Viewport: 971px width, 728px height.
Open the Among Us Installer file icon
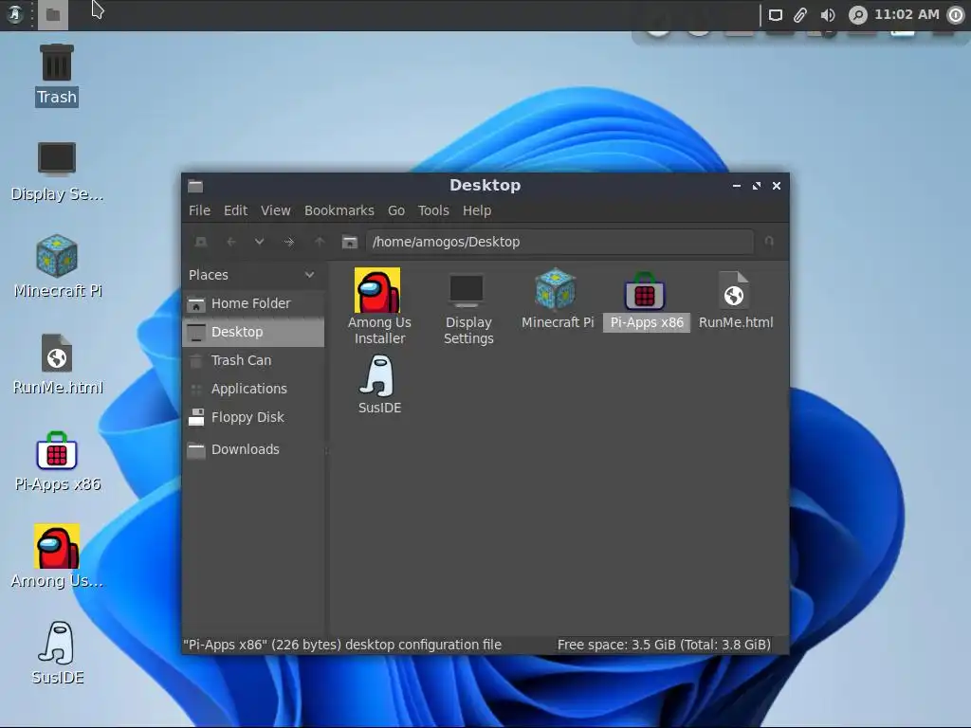click(x=377, y=290)
